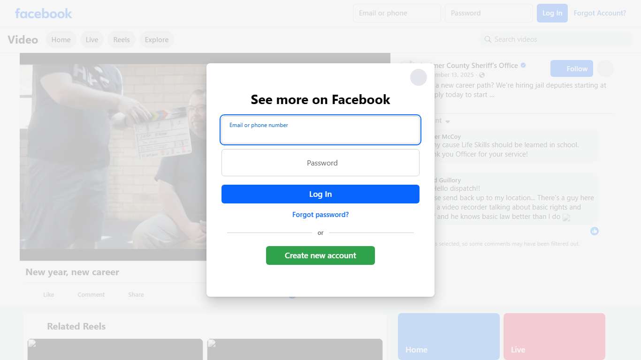Switch to the Live tab

[x=92, y=40]
